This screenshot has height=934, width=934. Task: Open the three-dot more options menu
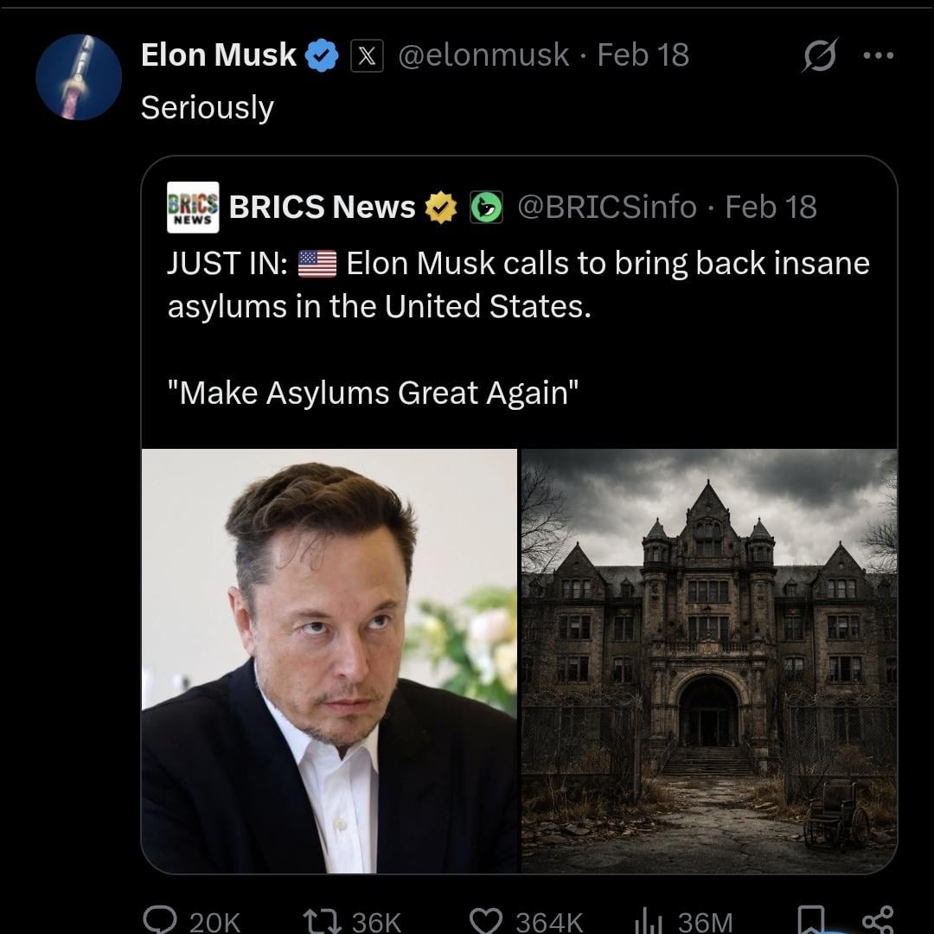(877, 54)
